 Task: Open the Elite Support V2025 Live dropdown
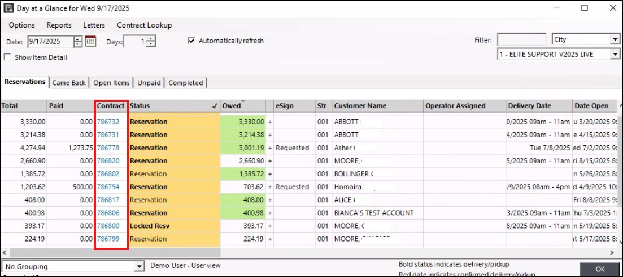pyautogui.click(x=615, y=54)
